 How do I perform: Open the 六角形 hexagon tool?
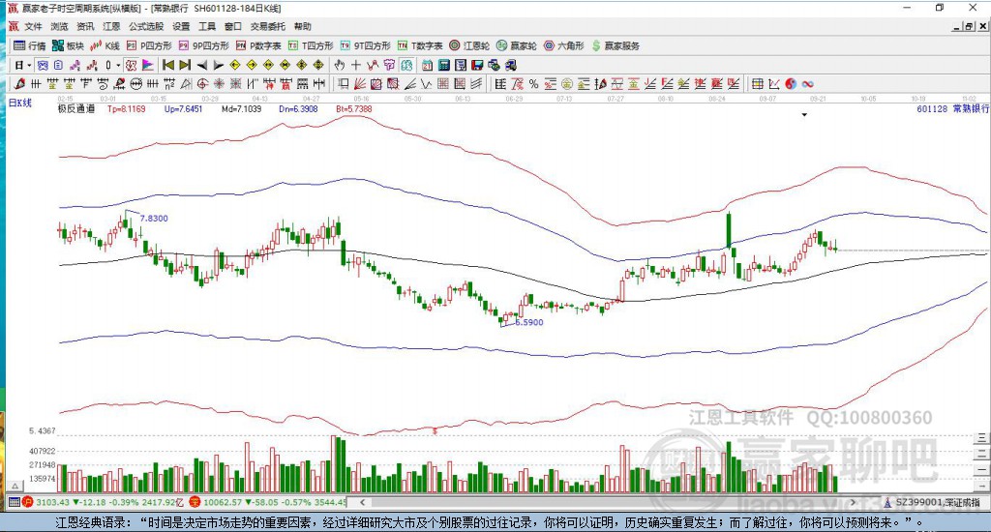click(564, 45)
